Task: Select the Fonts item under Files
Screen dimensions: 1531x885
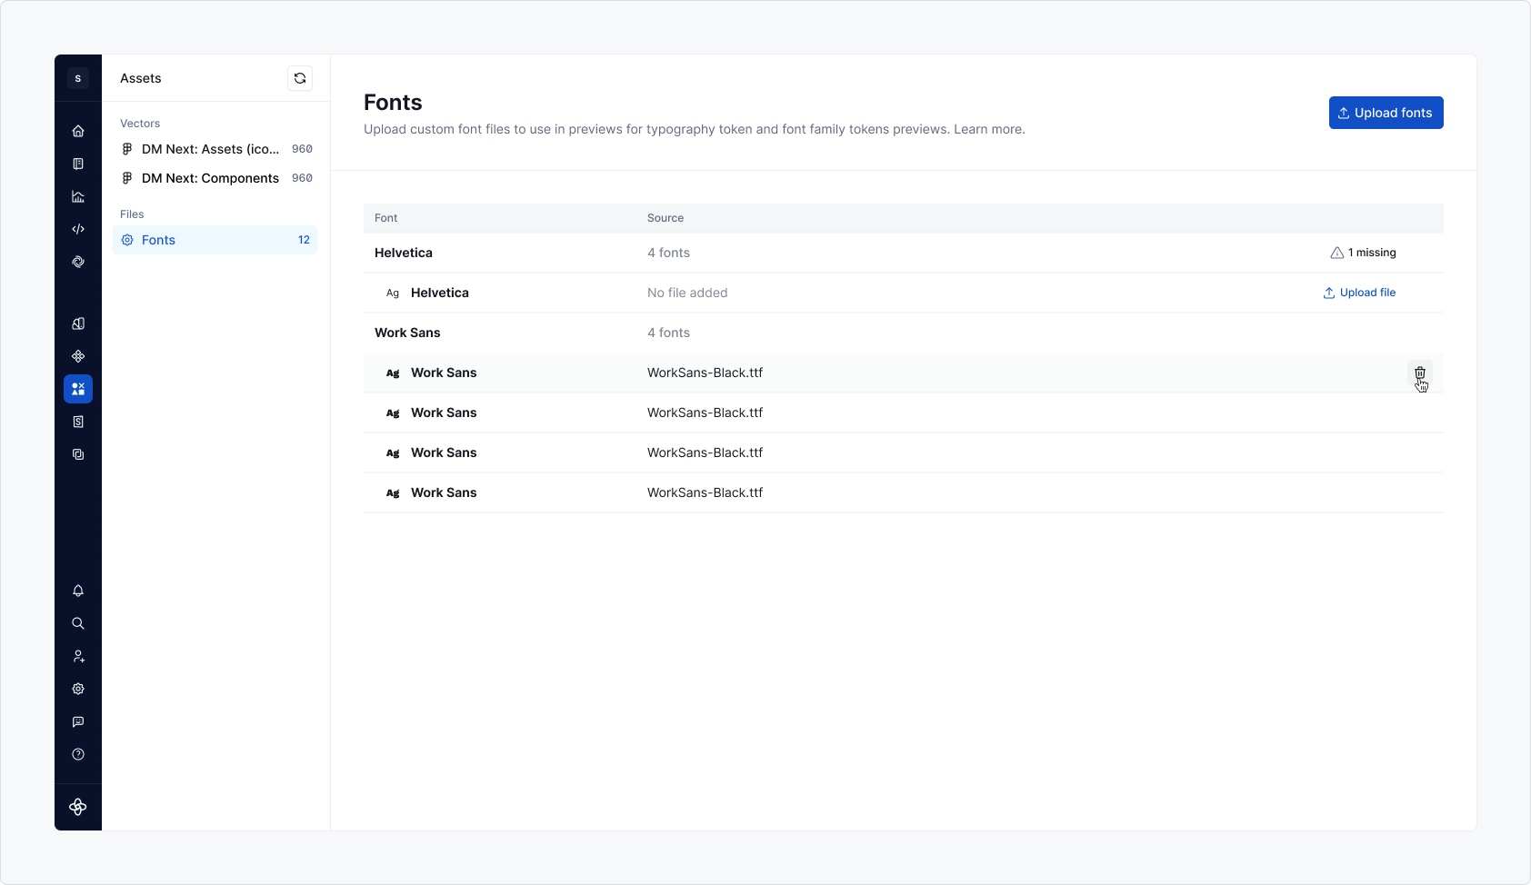Action: click(215, 240)
